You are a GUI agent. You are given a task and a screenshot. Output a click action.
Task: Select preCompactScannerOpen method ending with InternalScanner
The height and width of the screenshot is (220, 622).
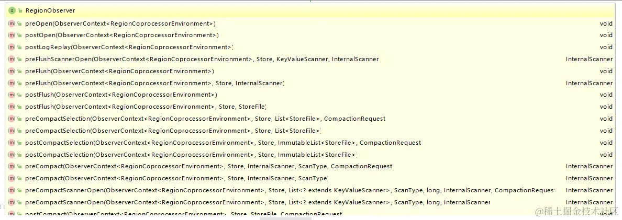[311, 202]
